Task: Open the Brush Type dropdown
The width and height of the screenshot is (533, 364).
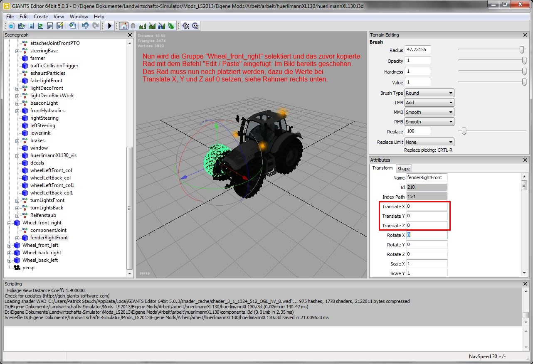Action: 429,93
